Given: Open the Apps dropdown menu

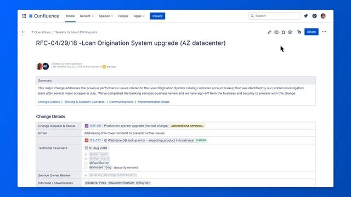Looking at the screenshot, I should 139,16.
